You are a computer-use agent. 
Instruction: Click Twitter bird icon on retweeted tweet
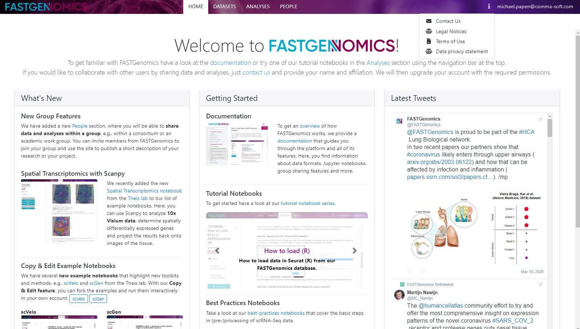point(540,284)
